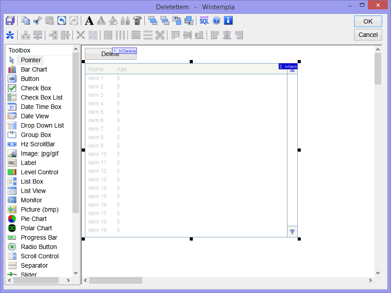Click the tight horizontal rows spacing icon
The width and height of the screenshot is (391, 293).
tap(136, 35)
